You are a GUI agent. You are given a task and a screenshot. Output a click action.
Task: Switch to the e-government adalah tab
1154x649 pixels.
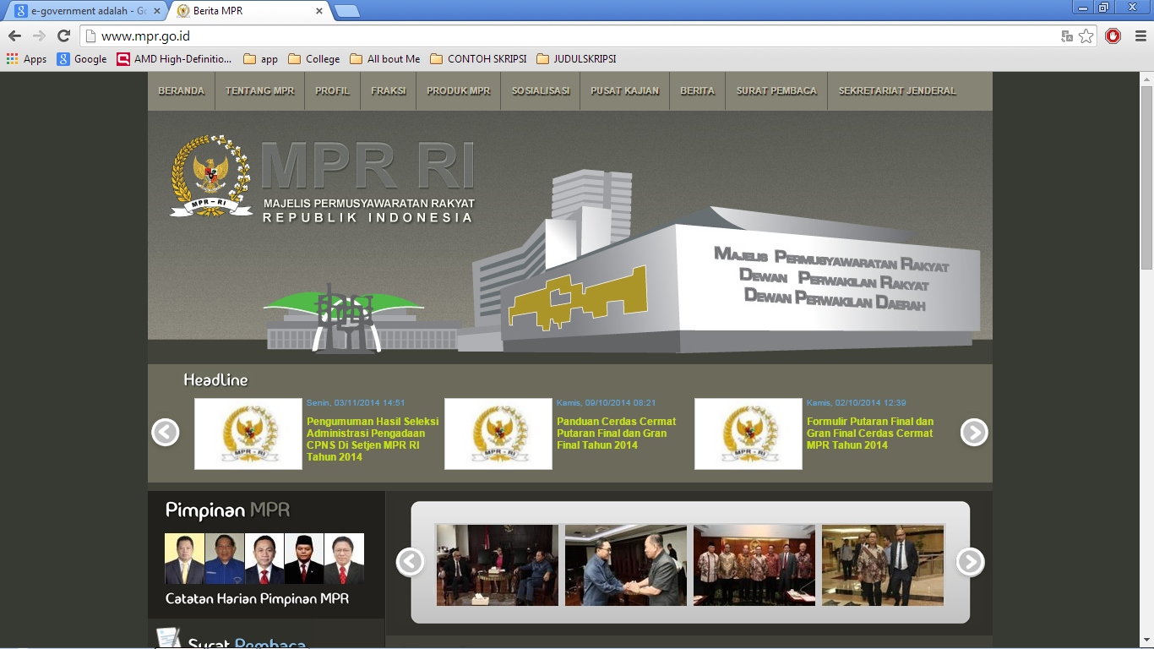83,11
